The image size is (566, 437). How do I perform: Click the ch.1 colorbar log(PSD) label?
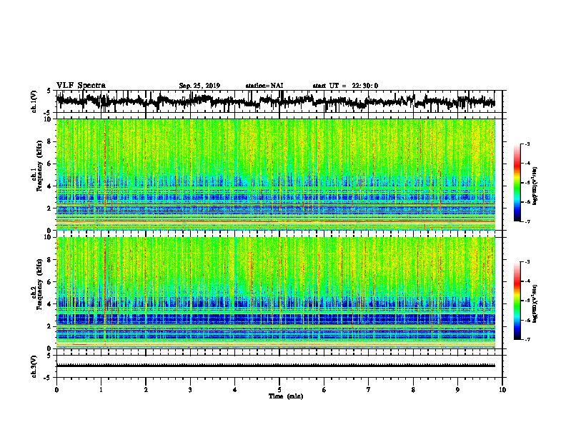point(535,186)
